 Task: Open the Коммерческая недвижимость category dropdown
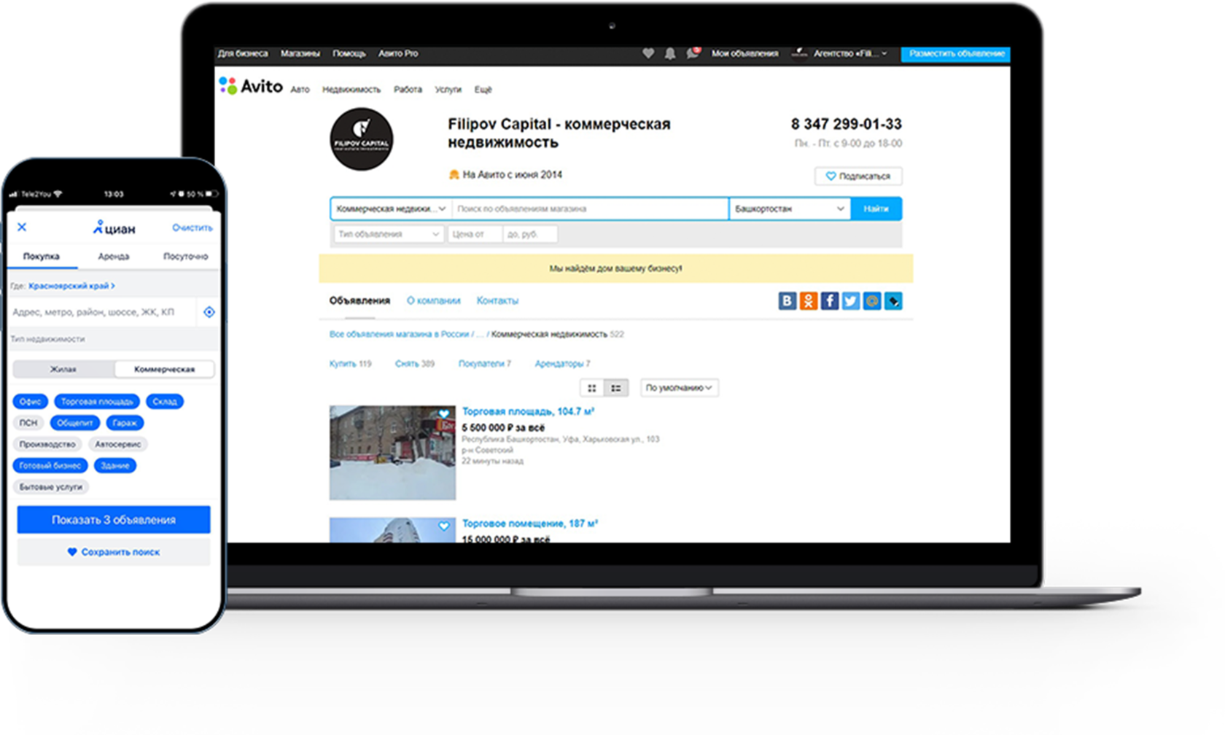pyautogui.click(x=391, y=209)
